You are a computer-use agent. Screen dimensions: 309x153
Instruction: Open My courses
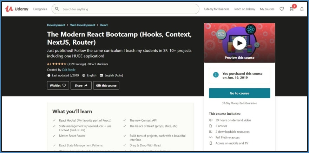pyautogui.click(x=267, y=9)
